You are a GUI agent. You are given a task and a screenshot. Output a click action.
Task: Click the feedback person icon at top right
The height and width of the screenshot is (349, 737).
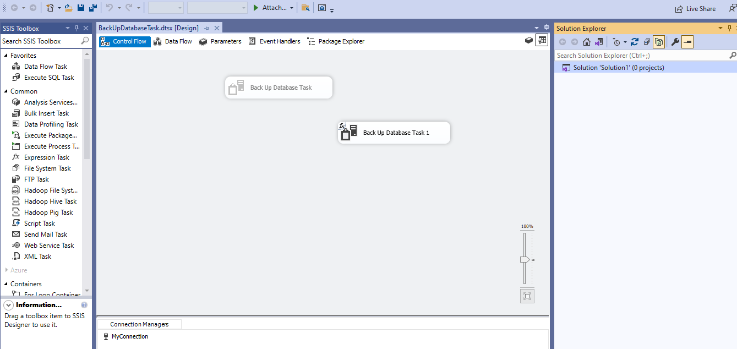tap(731, 8)
